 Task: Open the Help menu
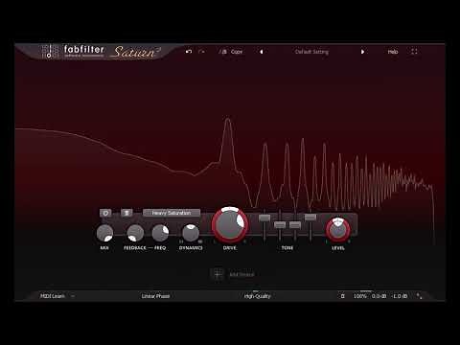393,52
